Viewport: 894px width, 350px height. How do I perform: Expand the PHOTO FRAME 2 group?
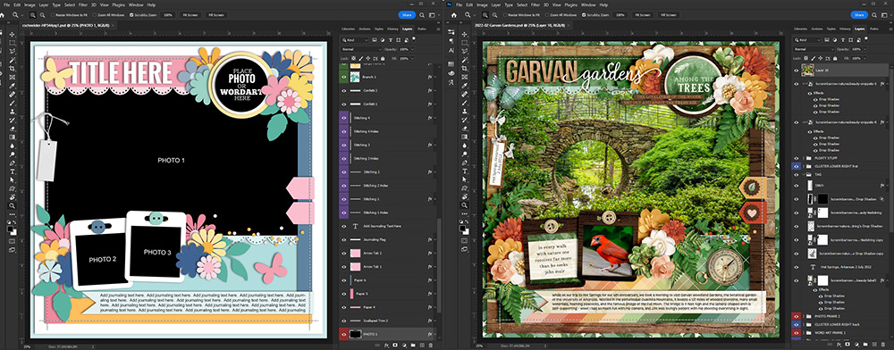pos(804,316)
